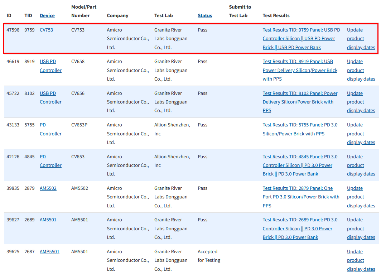Select ID cell 45722
This screenshot has width=381, height=274.
13,93
